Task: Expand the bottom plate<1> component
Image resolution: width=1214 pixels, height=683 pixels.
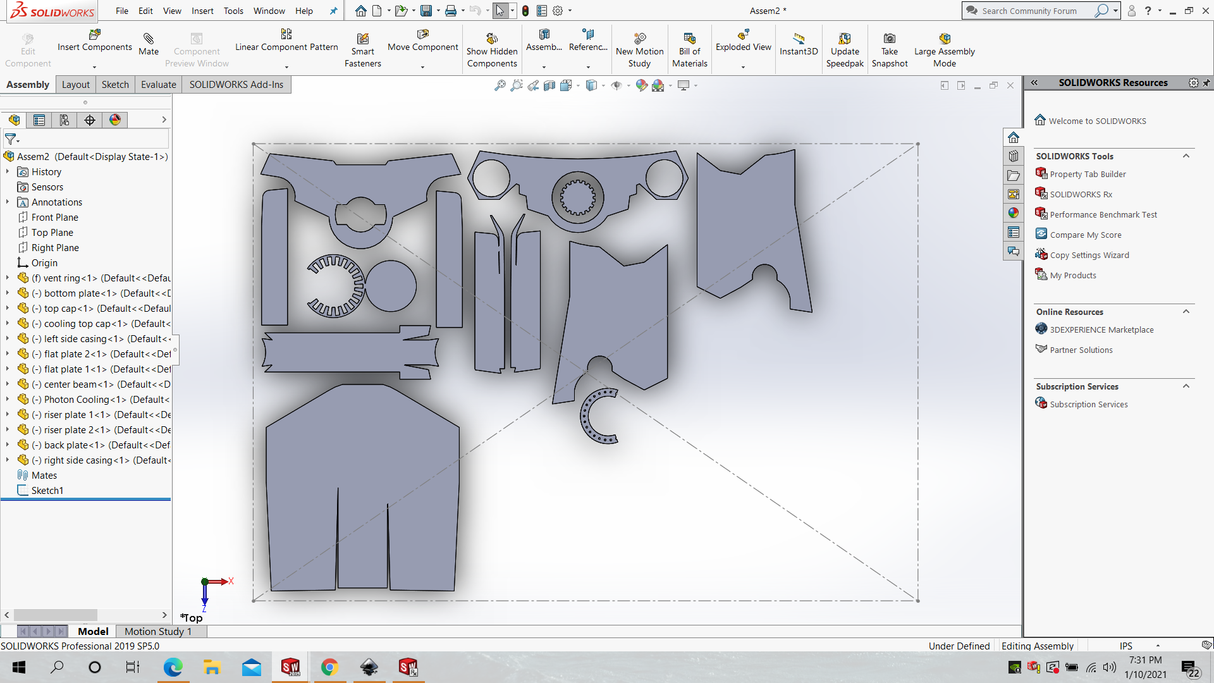Action: click(8, 293)
